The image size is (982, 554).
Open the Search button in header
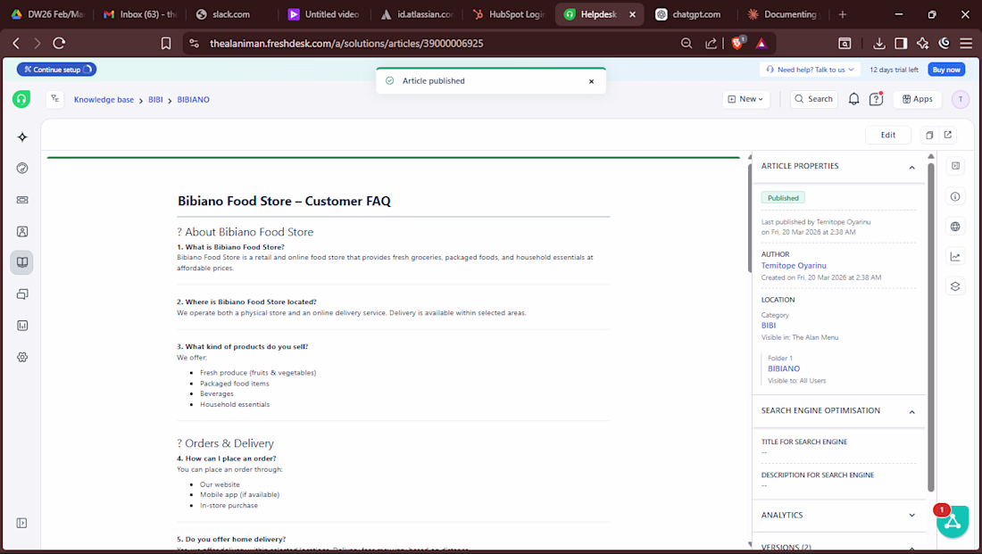[x=813, y=99]
